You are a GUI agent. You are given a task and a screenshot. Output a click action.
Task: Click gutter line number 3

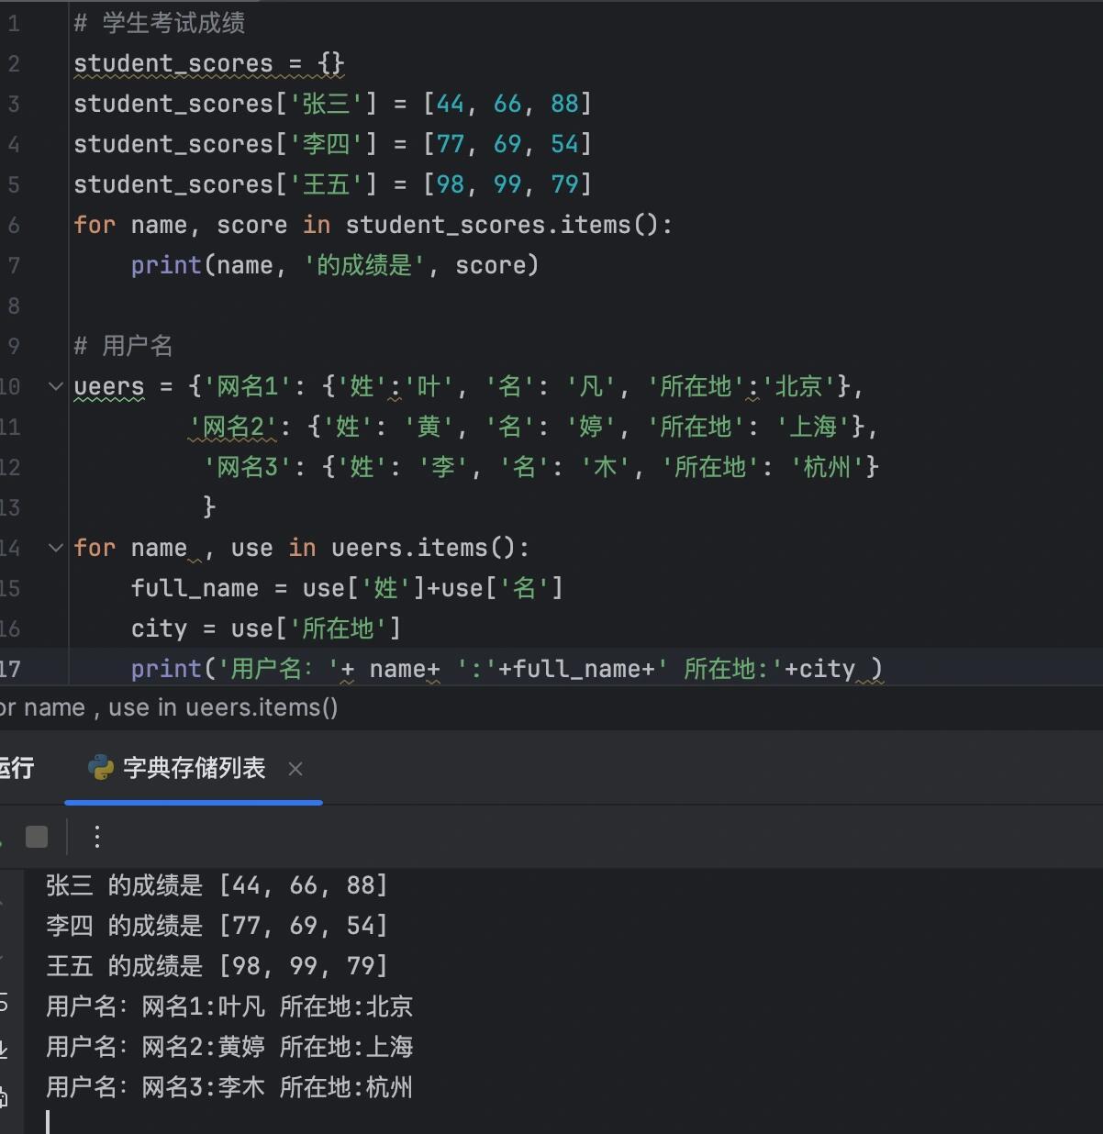(x=13, y=104)
